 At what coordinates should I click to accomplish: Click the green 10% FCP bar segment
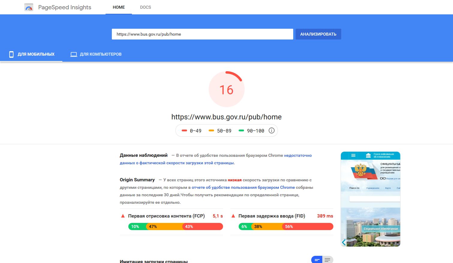(x=137, y=226)
